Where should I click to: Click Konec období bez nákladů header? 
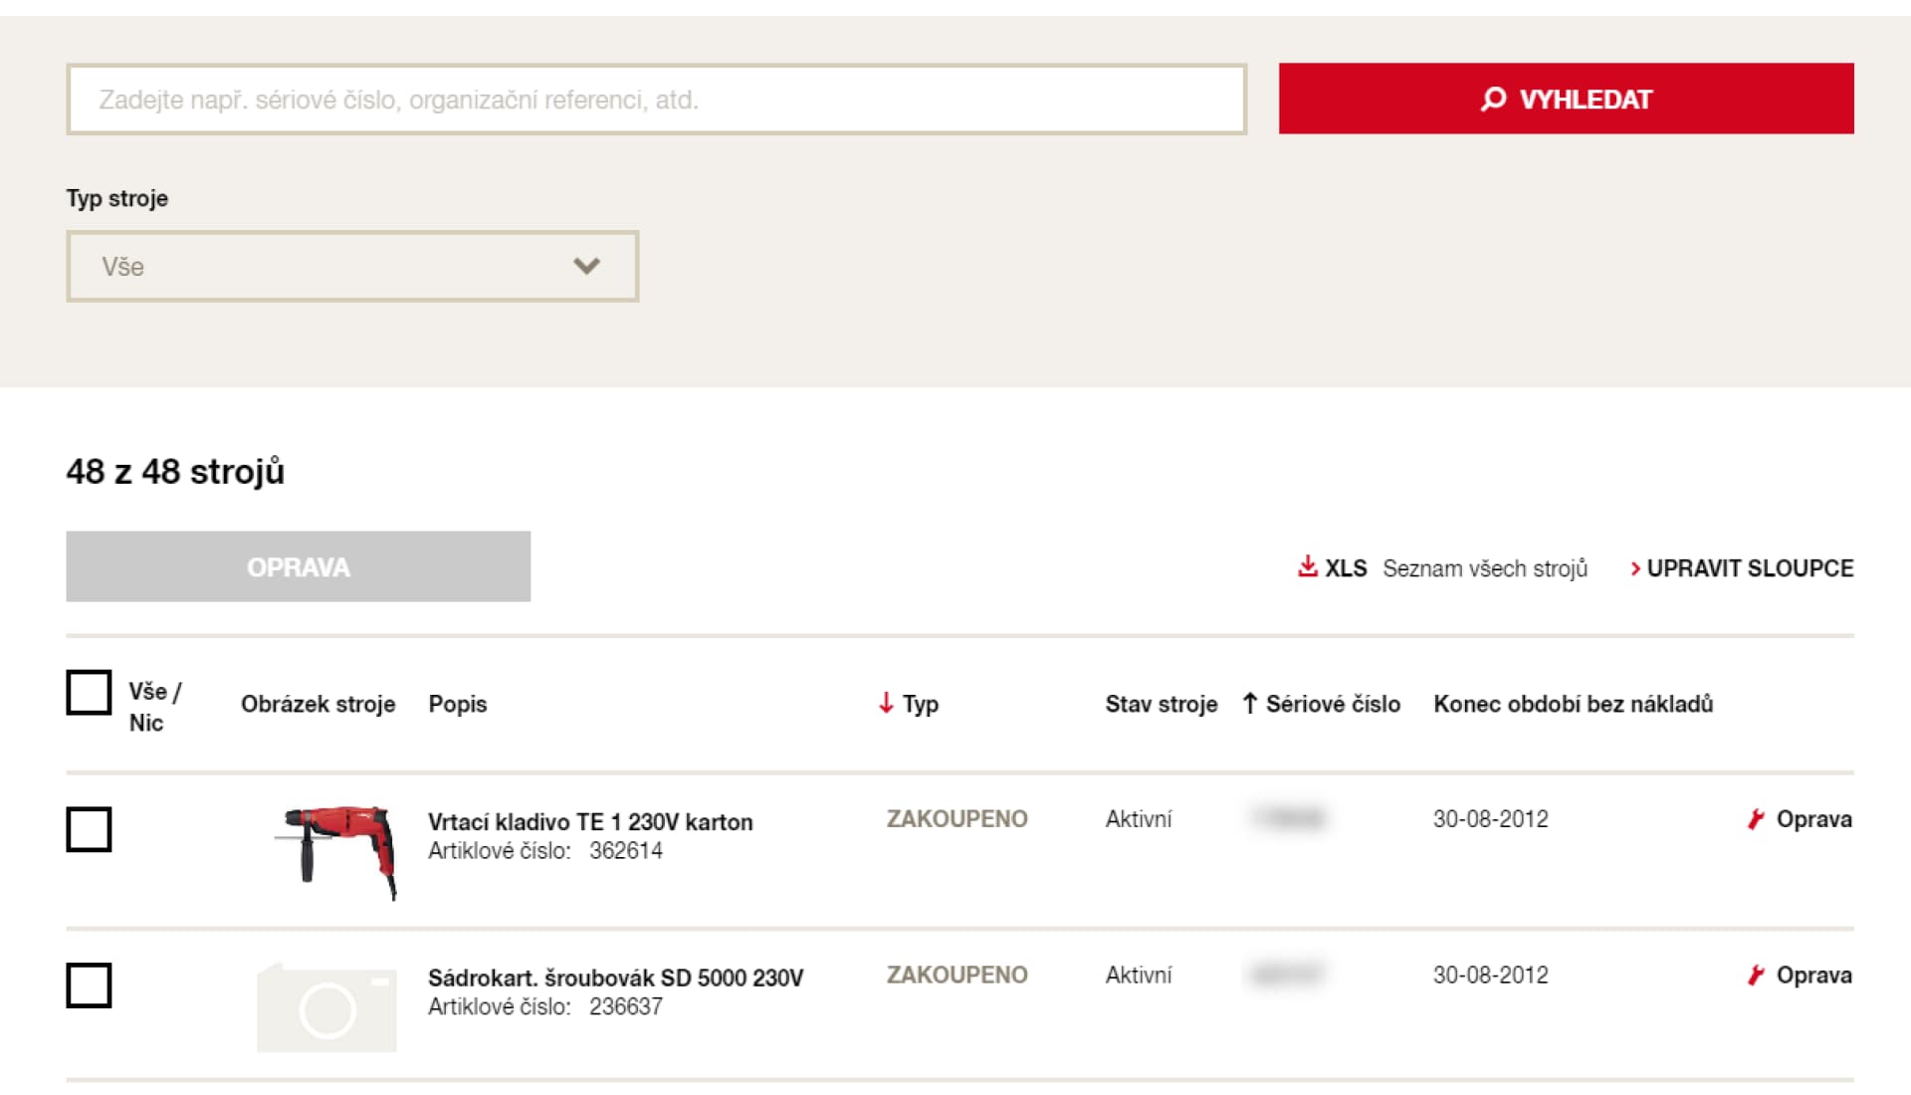pos(1573,704)
